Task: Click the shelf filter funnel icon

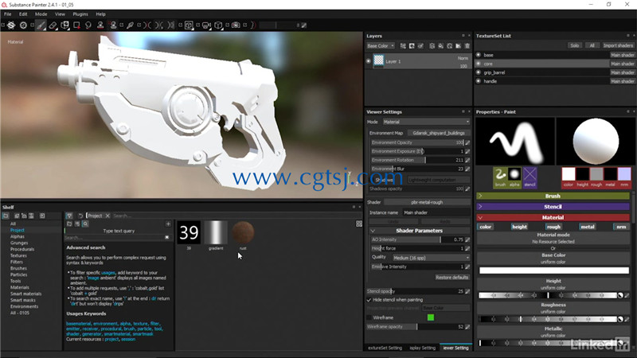Action: [69, 216]
